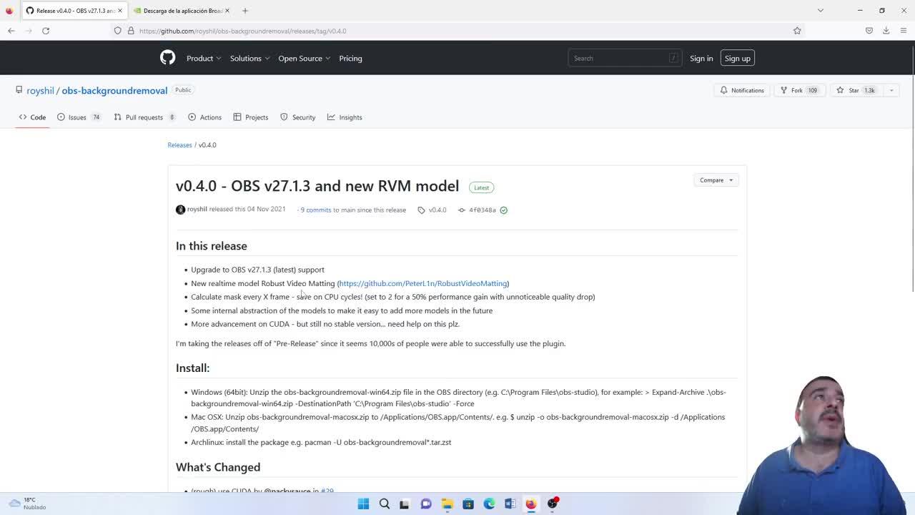The width and height of the screenshot is (915, 515).
Task: Switch to OBS Studio in the taskbar
Action: [x=553, y=504]
